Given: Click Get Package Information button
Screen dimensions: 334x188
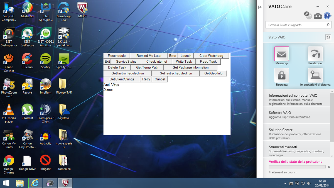Looking at the screenshot, I should (x=190, y=67).
